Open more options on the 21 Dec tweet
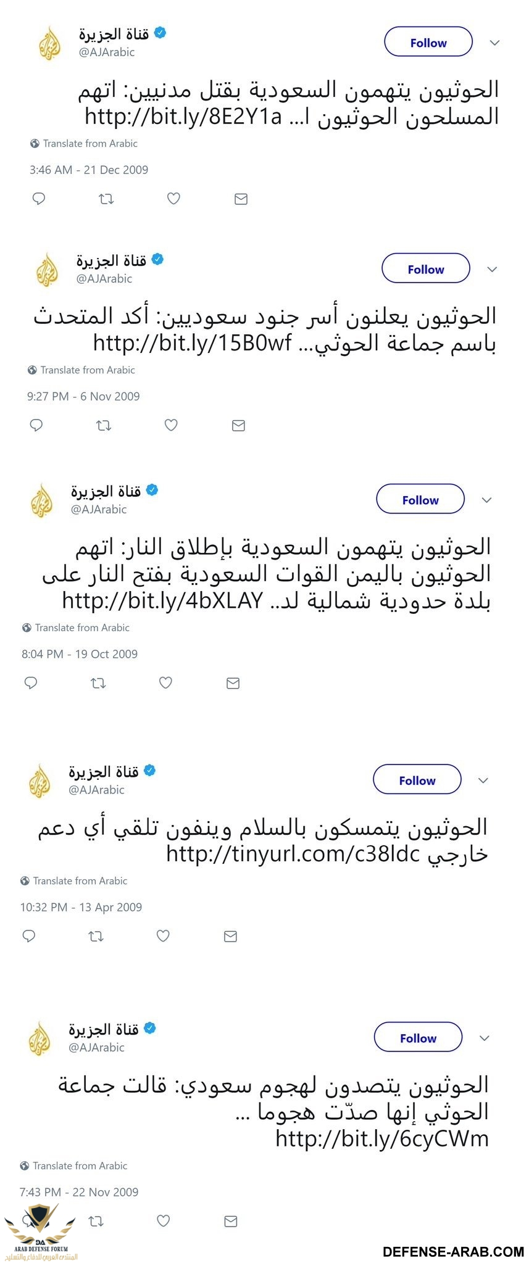 coord(494,43)
